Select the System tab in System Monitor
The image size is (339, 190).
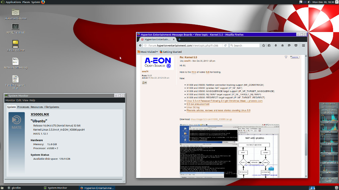click(x=11, y=107)
